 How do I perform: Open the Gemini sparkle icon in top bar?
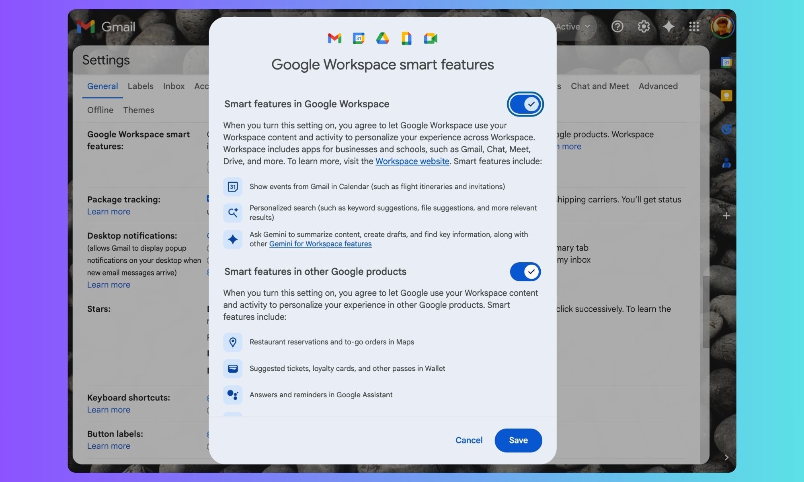click(669, 27)
